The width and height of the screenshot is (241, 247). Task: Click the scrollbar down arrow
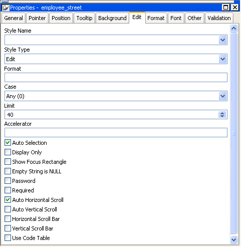(234, 239)
